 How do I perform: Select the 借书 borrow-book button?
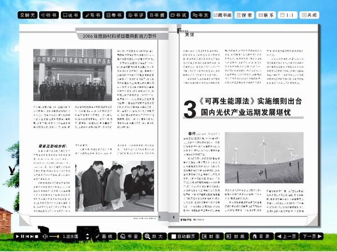(114, 15)
